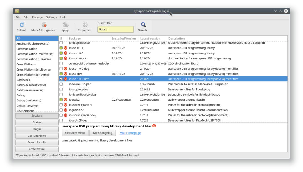Click Ubuntu support icon beside libgusb-doc
The height and width of the screenshot is (172, 303).
coord(65,110)
